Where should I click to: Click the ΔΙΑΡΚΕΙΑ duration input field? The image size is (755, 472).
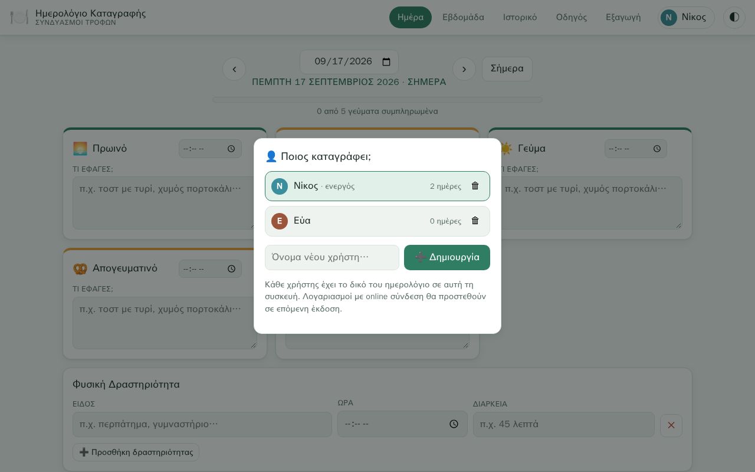tap(564, 424)
